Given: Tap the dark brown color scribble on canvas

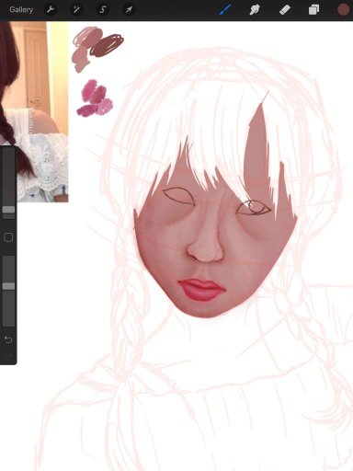Looking at the screenshot, I should click(108, 45).
